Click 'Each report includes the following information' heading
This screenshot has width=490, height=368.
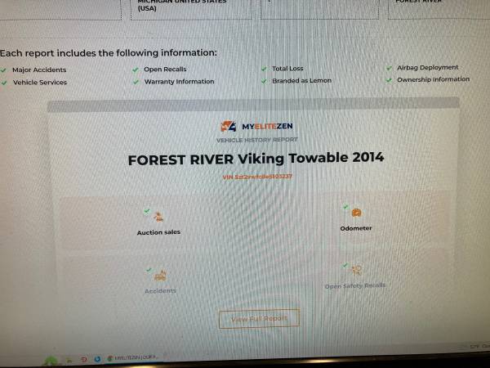[108, 53]
